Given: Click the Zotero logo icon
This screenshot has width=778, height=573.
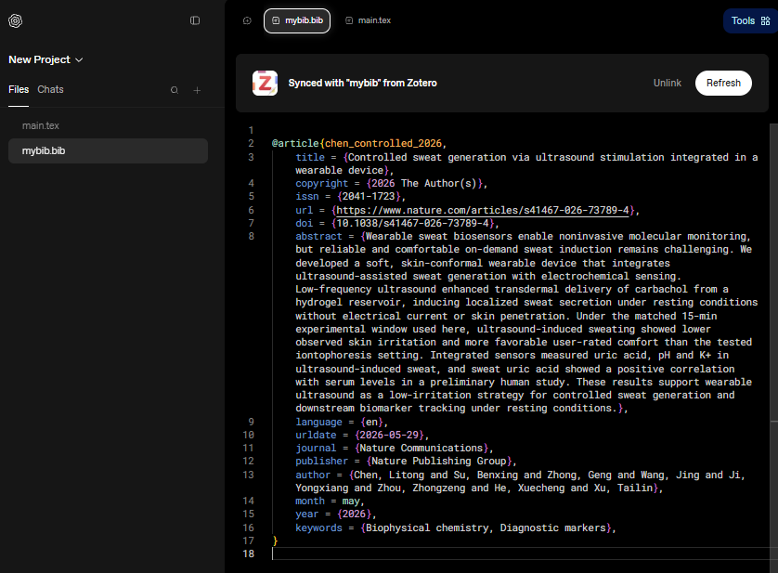Looking at the screenshot, I should tap(265, 83).
